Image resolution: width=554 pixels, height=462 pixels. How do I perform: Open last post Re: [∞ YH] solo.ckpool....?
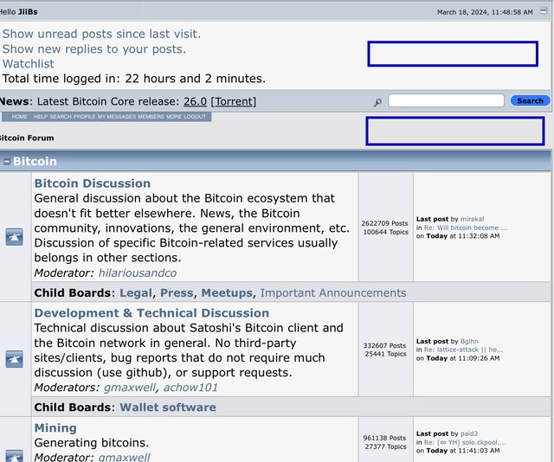pyautogui.click(x=465, y=442)
